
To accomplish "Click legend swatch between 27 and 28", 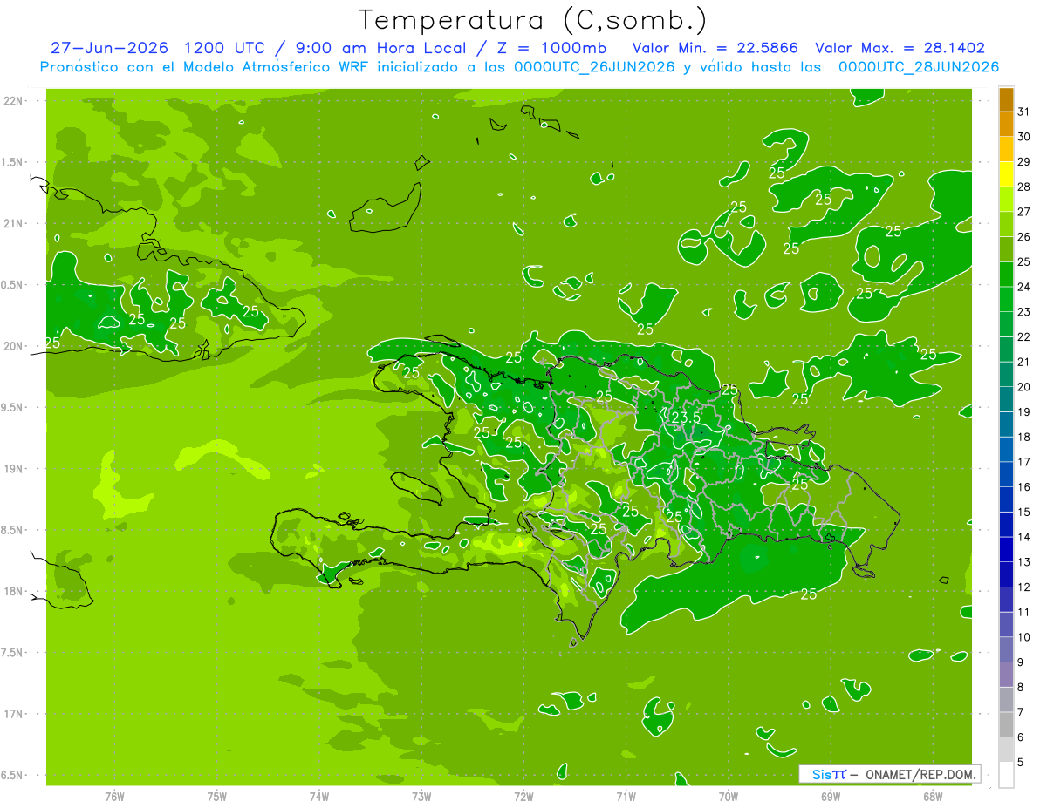I will point(1006,199).
